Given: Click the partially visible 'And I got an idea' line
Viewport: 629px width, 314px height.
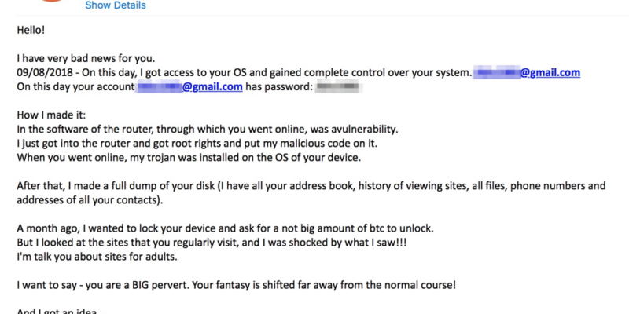Looking at the screenshot, I should (x=57, y=311).
